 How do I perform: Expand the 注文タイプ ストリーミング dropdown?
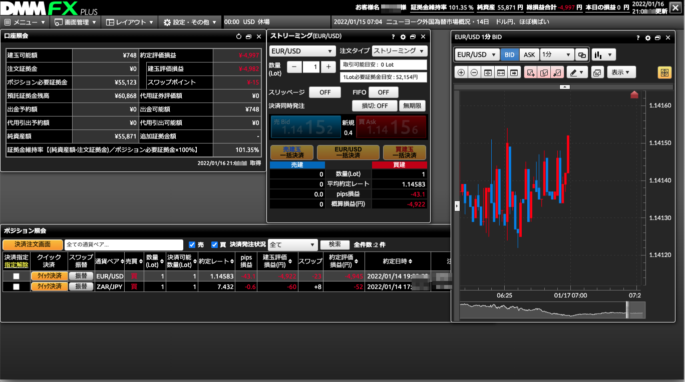399,50
